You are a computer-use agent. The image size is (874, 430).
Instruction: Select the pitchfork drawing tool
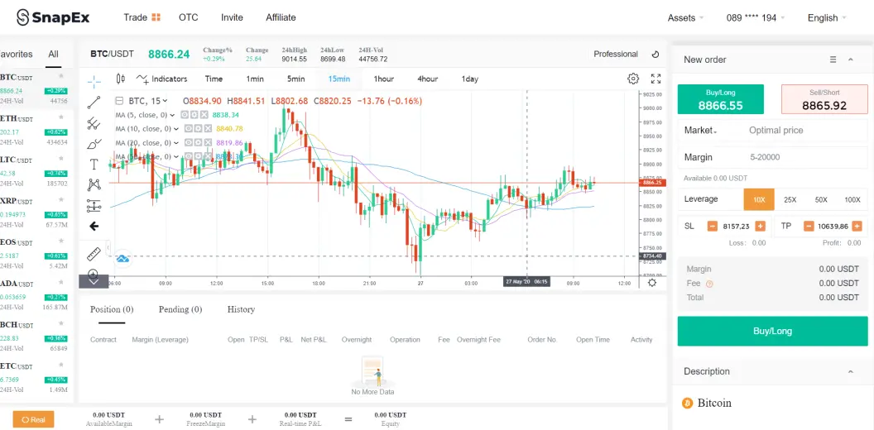(x=94, y=123)
